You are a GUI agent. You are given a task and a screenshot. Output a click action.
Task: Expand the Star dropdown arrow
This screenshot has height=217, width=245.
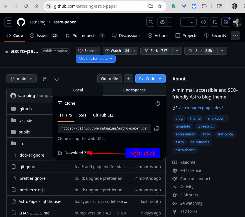click(222, 51)
